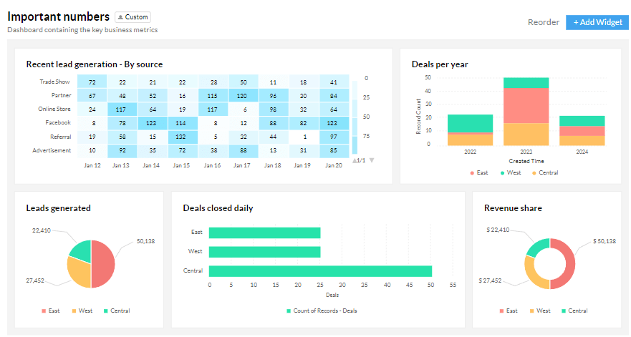Click Trade Show Jan 12 cell showing 72

click(92, 82)
